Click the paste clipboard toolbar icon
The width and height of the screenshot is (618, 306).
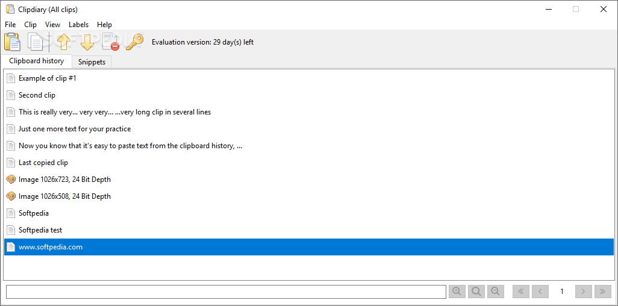(x=12, y=42)
